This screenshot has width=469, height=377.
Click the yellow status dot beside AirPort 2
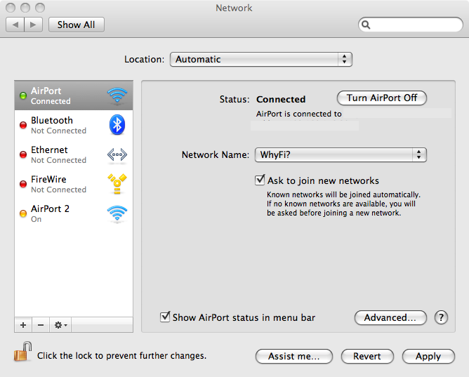click(x=23, y=213)
